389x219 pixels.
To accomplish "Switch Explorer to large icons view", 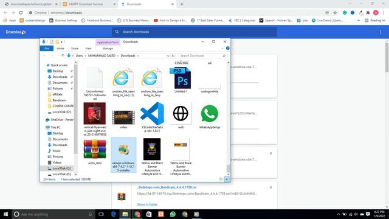I will click(x=227, y=179).
